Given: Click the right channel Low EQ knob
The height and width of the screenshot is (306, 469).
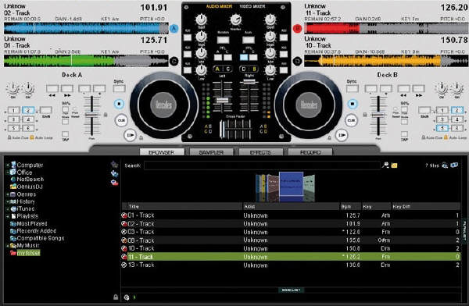Looking at the screenshot, I should point(270,70).
